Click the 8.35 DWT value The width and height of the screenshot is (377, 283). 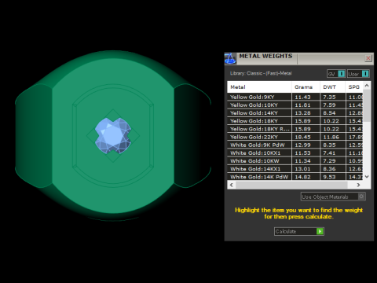pyautogui.click(x=329, y=145)
